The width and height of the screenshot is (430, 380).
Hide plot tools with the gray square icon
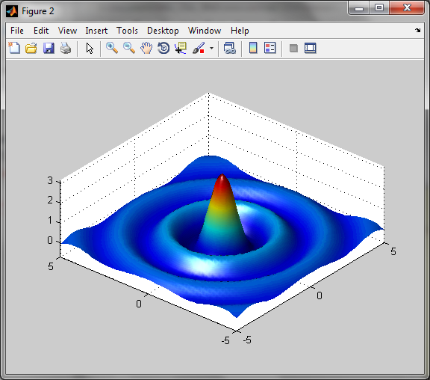(x=293, y=49)
